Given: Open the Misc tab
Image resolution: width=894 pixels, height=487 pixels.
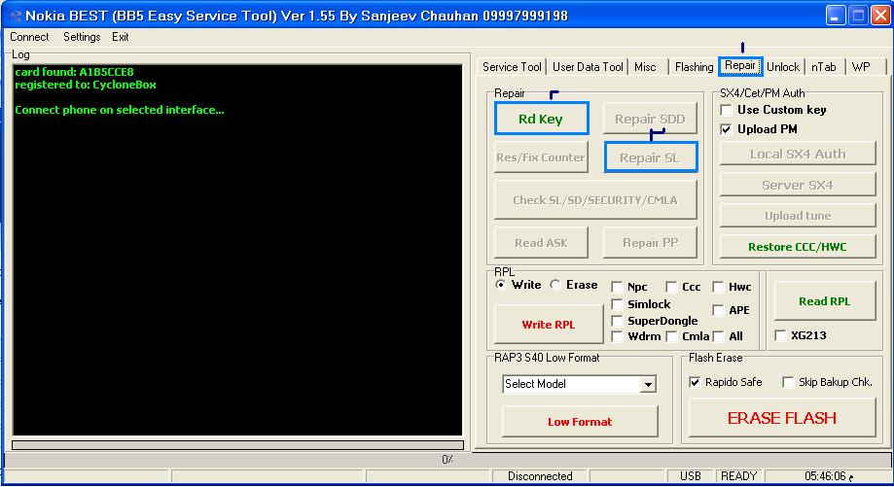Looking at the screenshot, I should point(645,67).
